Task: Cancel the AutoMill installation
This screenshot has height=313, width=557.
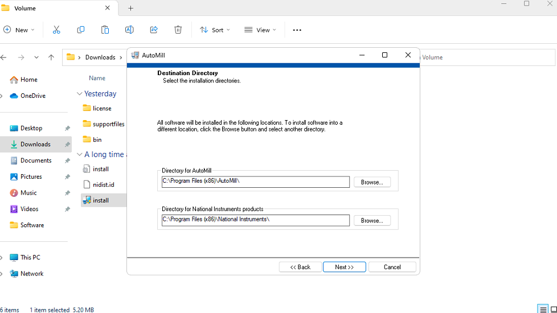Action: click(392, 267)
